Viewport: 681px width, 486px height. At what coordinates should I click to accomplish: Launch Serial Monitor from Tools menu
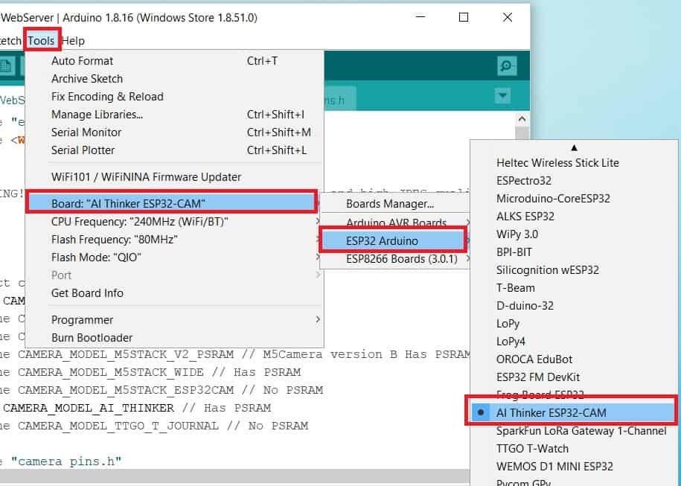[x=175, y=132]
